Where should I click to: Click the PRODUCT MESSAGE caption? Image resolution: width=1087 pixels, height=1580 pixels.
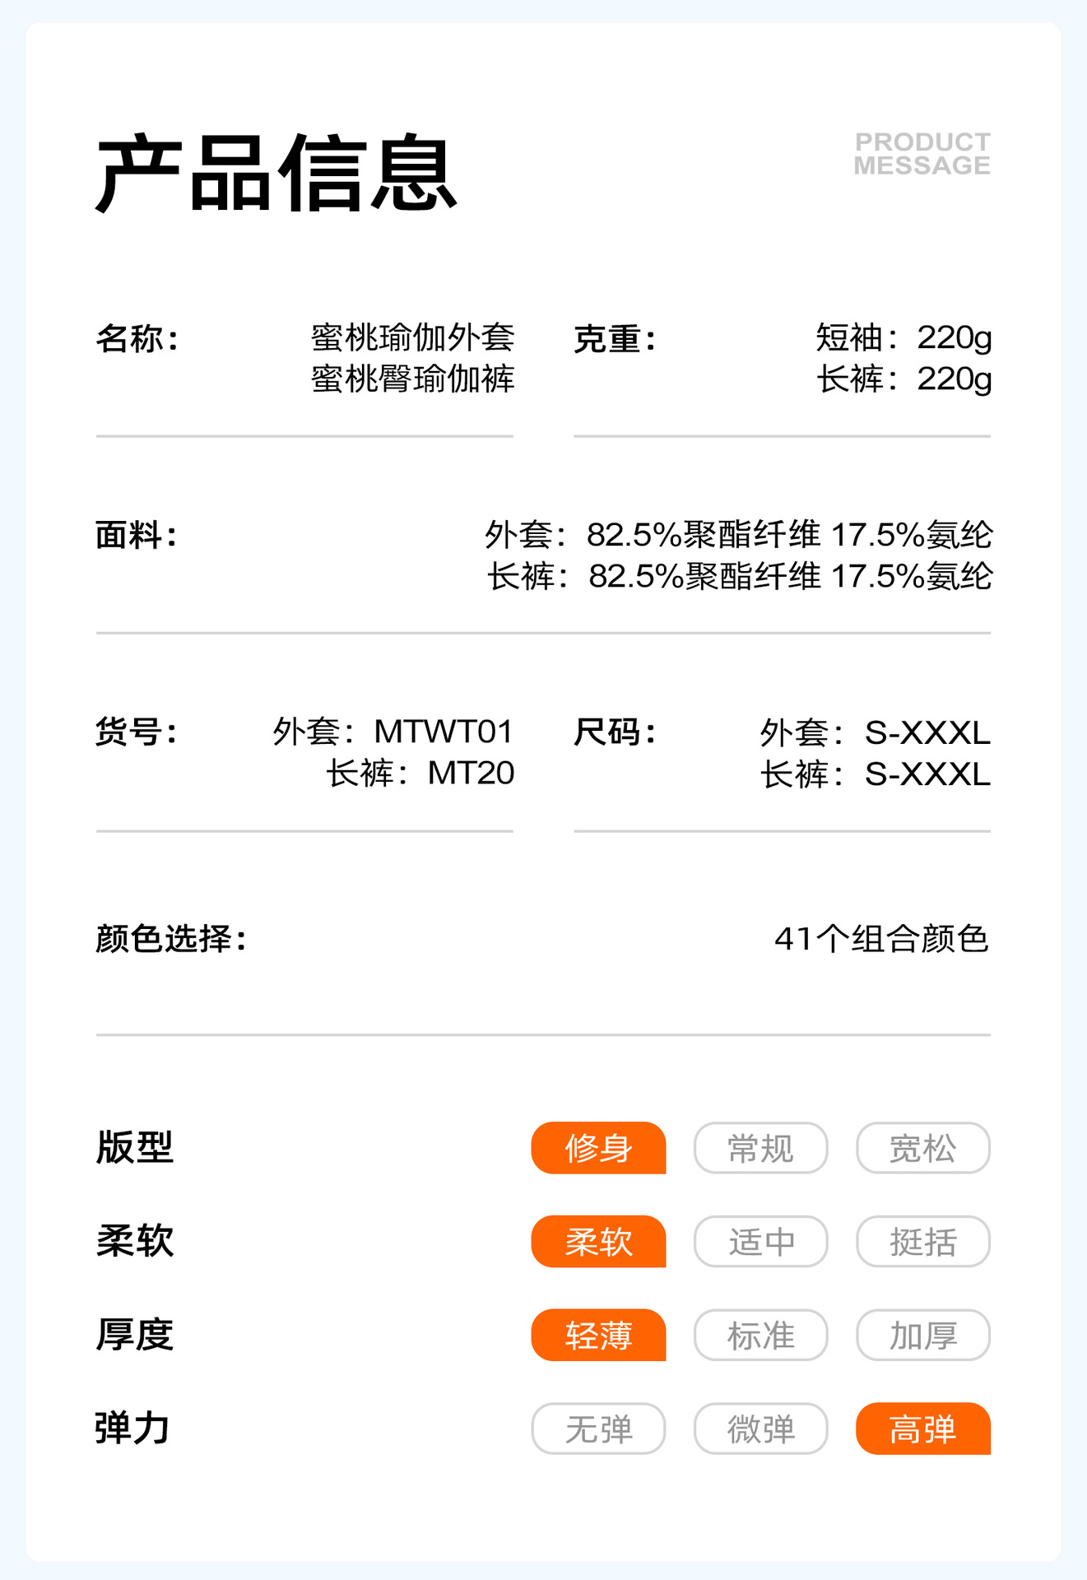pyautogui.click(x=922, y=154)
